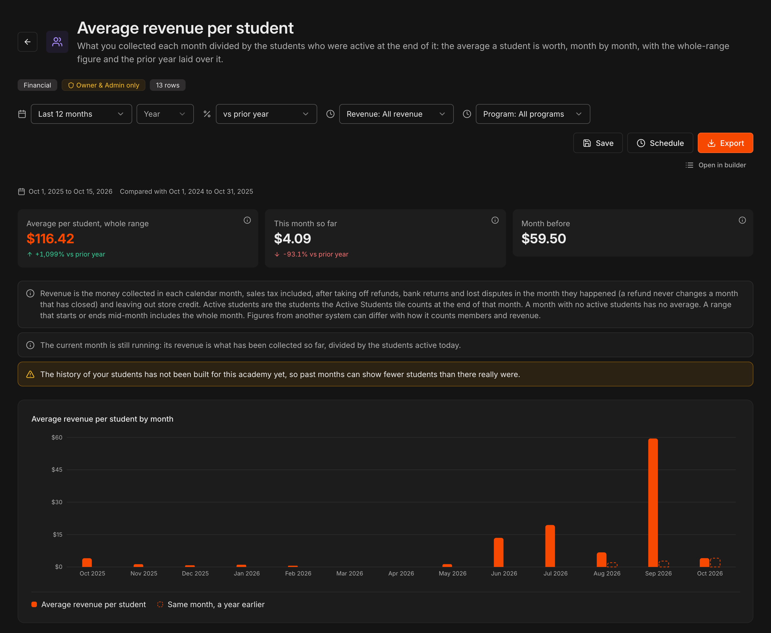This screenshot has width=771, height=633.
Task: Click info icon in current month running note
Action: pyautogui.click(x=30, y=345)
